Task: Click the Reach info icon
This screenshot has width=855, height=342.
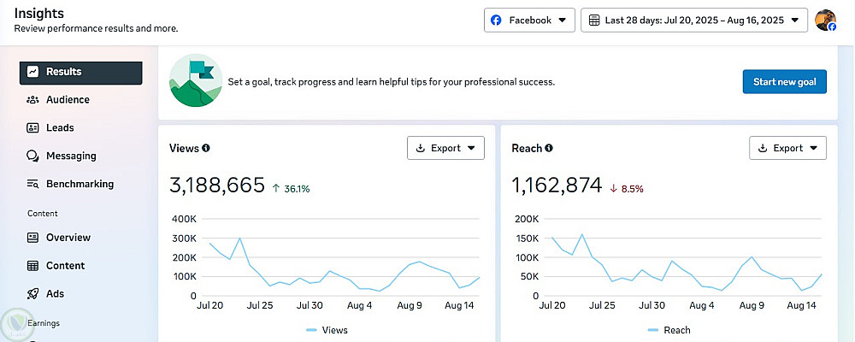Action: point(549,148)
